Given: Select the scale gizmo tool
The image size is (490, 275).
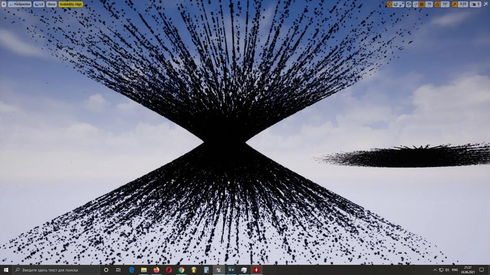Looking at the screenshot, I should 402,4.
